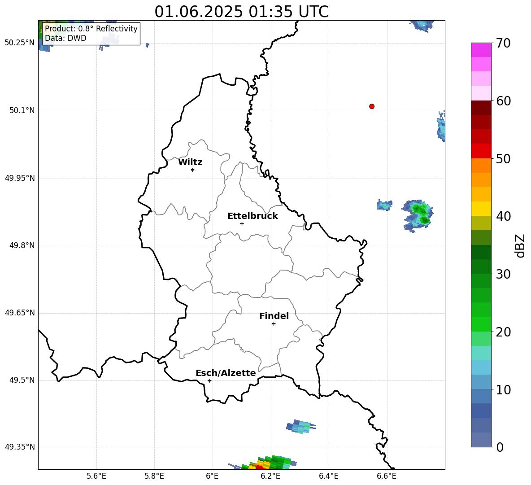Viewport: 531px width, 485px height.
Task: Click the 49.65°N latitude label
Action: [x=20, y=313]
